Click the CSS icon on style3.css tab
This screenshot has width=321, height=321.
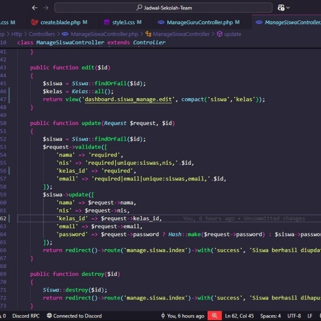pyautogui.click(x=107, y=22)
